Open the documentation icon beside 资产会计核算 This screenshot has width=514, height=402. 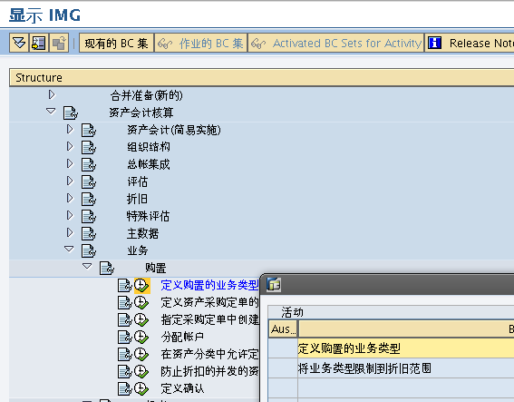pos(71,113)
